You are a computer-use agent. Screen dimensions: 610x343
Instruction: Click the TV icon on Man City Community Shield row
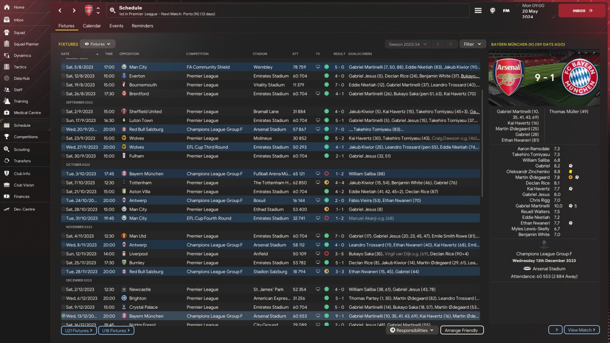point(318,67)
